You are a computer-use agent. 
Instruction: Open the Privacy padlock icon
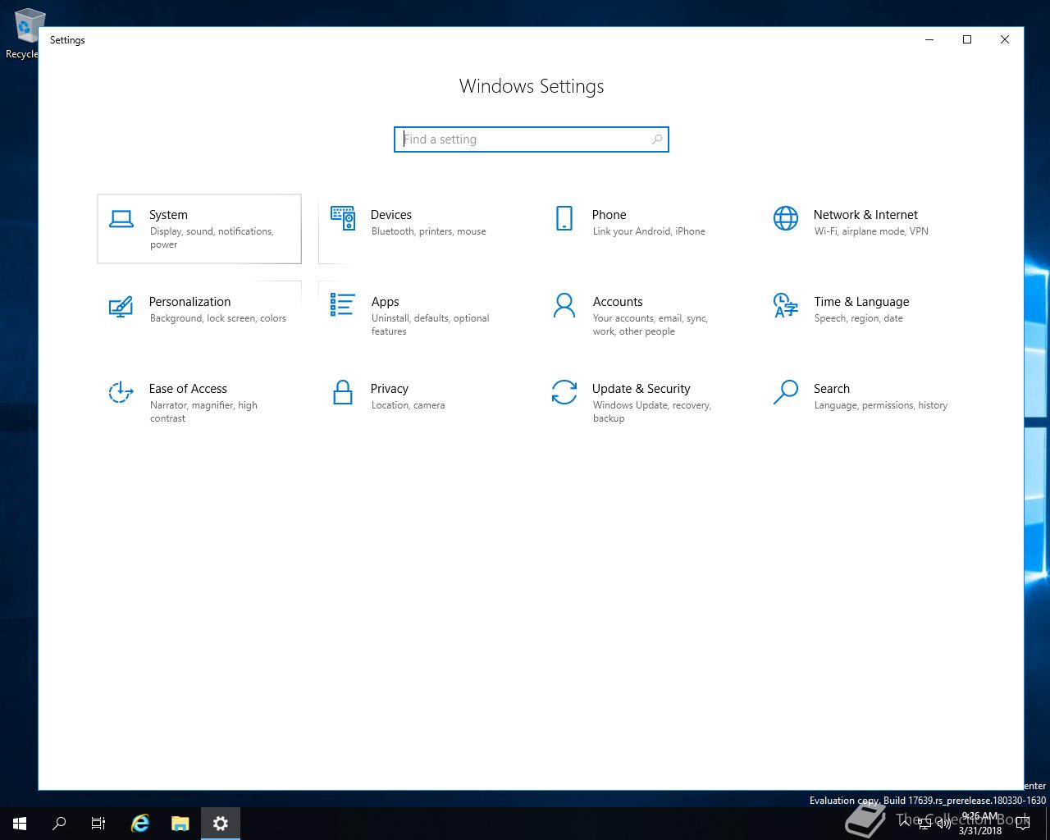343,392
